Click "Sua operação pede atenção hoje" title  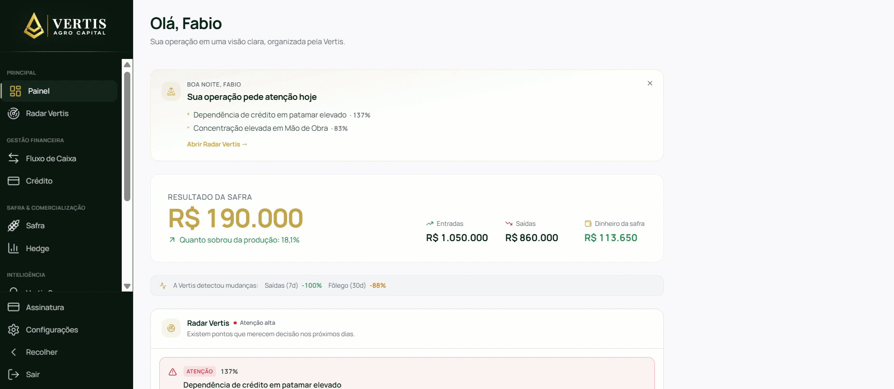click(252, 97)
